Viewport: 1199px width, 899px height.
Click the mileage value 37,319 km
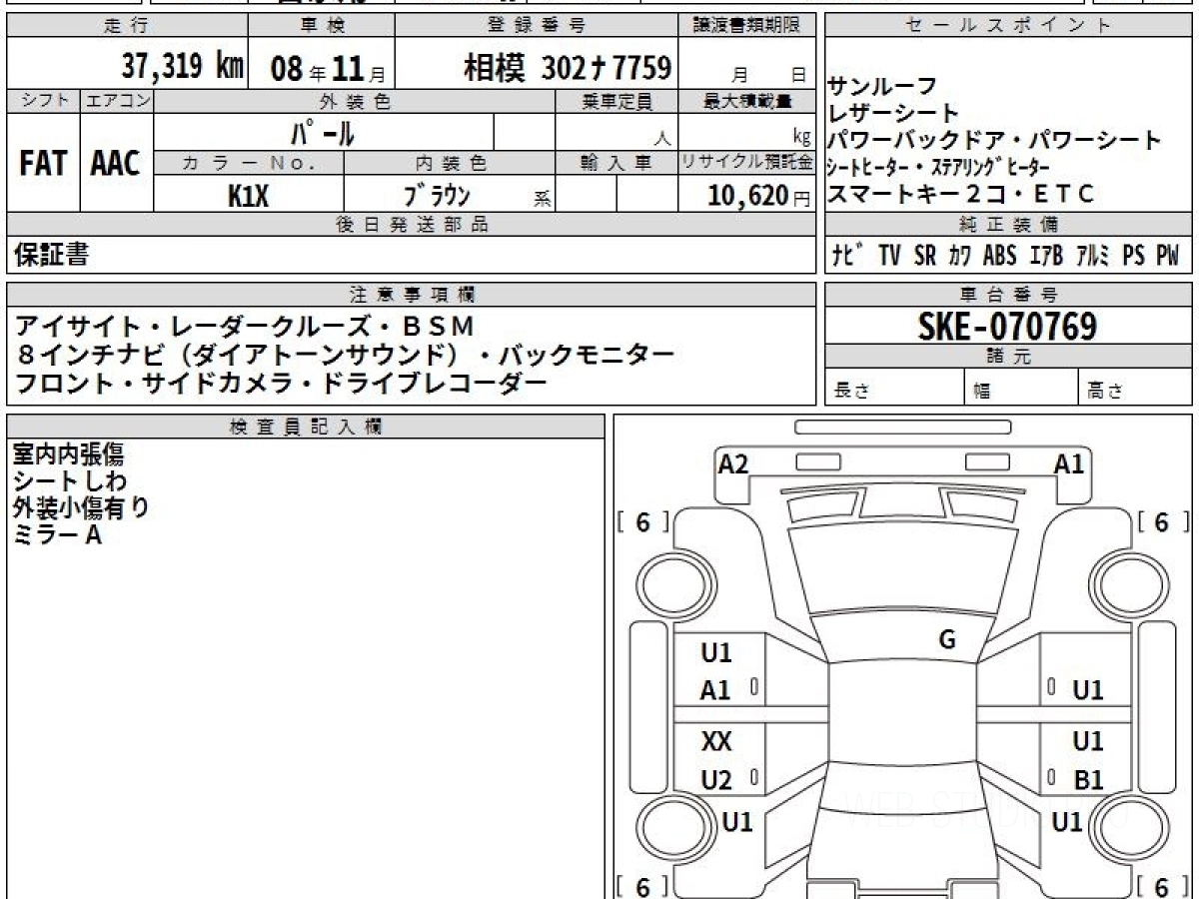pyautogui.click(x=182, y=67)
